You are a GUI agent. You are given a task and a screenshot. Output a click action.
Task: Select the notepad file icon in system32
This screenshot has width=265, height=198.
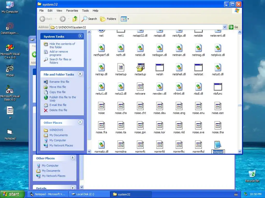(218, 145)
